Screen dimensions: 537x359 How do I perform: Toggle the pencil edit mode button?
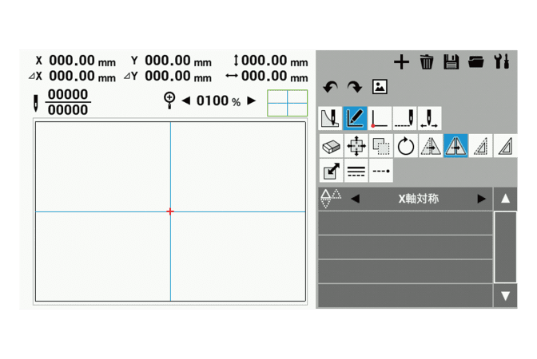click(x=355, y=118)
